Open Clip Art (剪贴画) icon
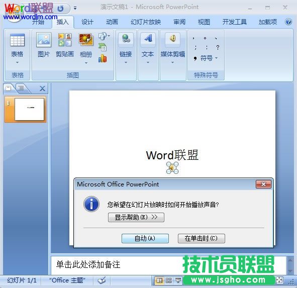Screen dimensions: 297x288 (x=65, y=40)
